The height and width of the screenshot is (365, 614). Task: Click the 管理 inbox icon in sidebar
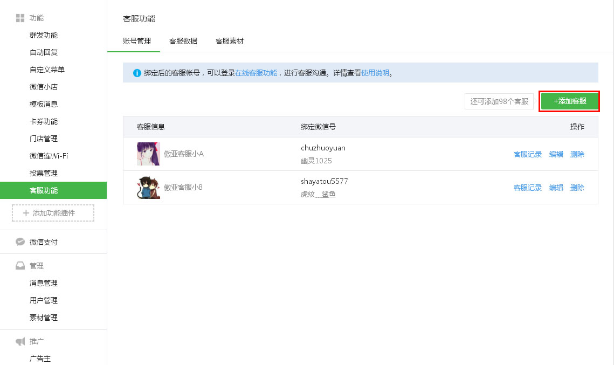[20, 266]
